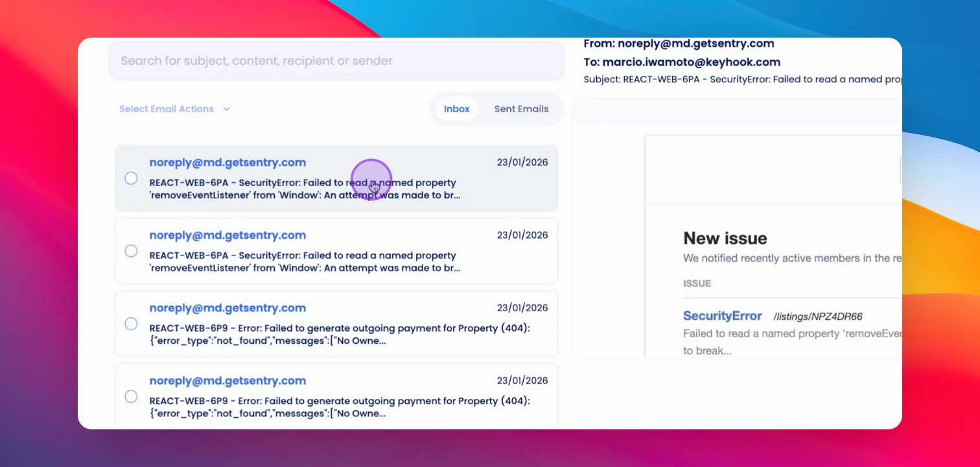Tick the circle on the lower REACT-WEB-6P9 email
The height and width of the screenshot is (467, 980).
pyautogui.click(x=131, y=396)
